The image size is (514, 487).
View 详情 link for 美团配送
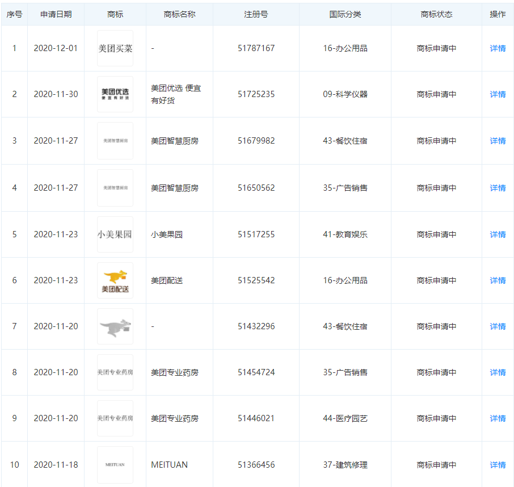pos(498,280)
